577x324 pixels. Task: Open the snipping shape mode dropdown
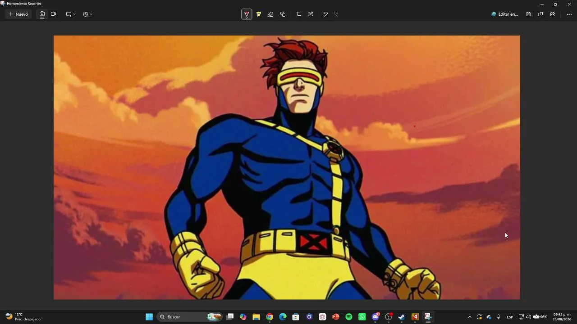71,14
